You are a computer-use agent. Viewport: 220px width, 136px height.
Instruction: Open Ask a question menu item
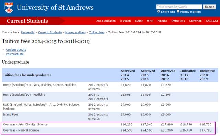106,21
